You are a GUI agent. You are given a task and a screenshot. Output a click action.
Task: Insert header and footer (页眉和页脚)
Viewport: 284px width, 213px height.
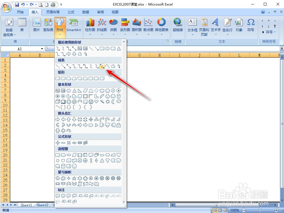pos(204,27)
